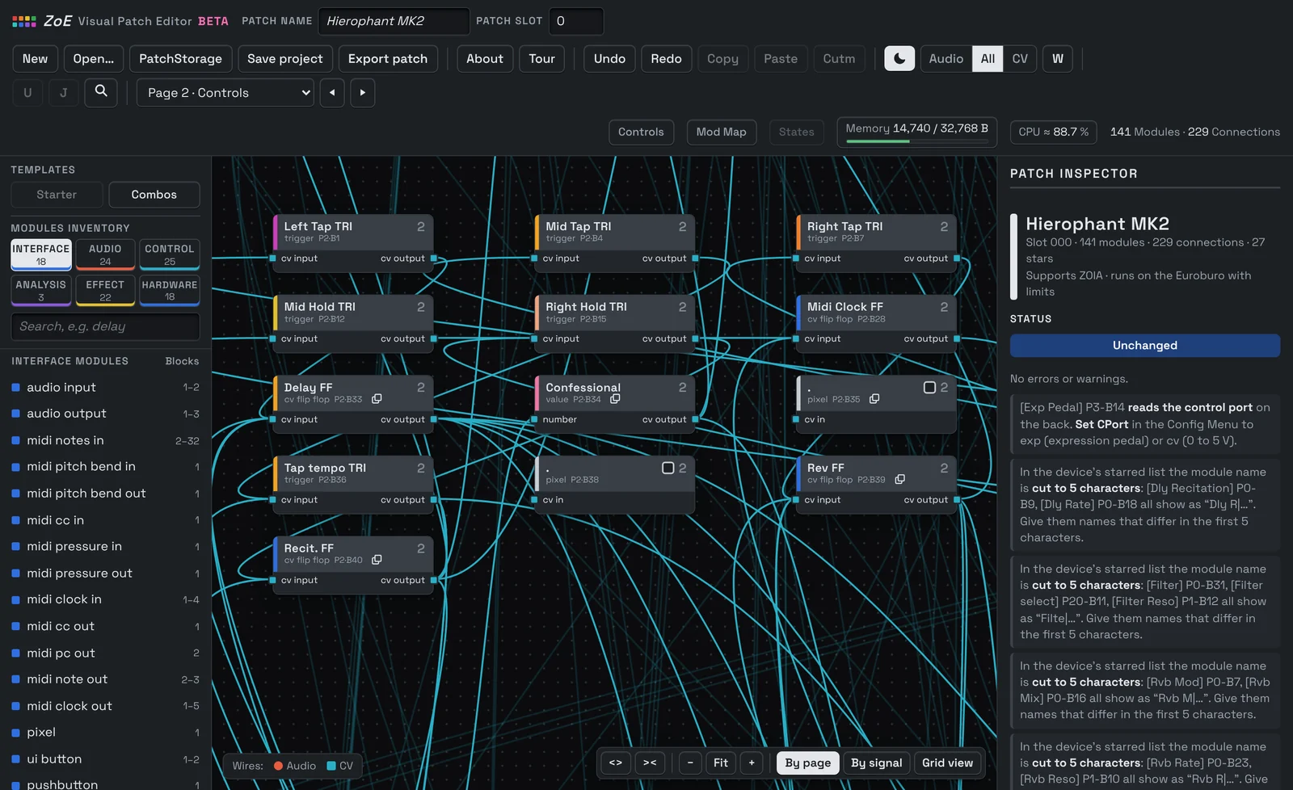Switch layout to By signal

click(876, 763)
